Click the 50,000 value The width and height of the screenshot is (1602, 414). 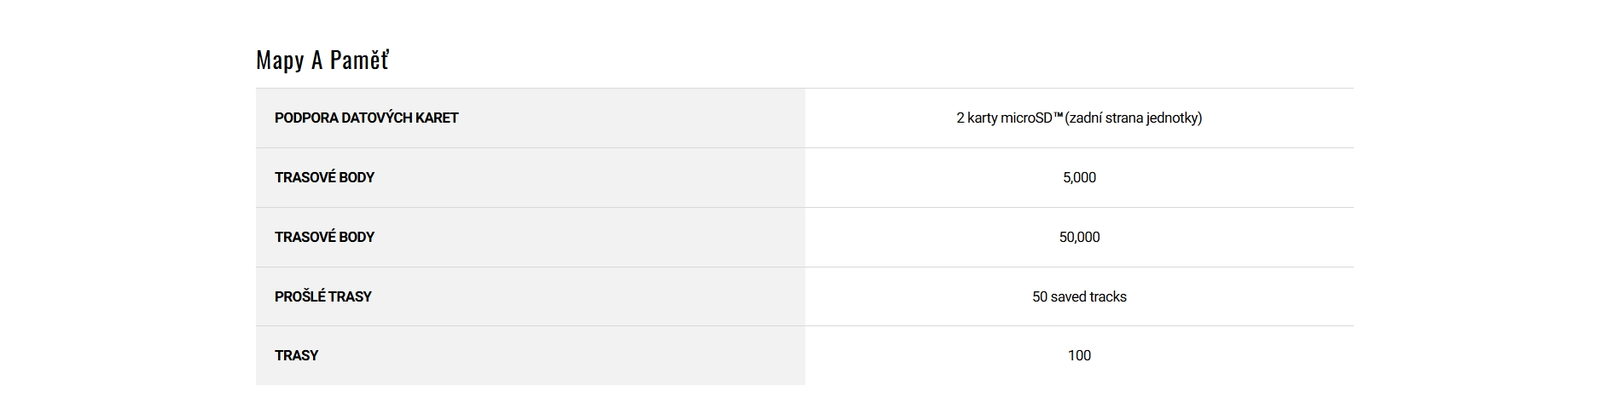click(1079, 238)
